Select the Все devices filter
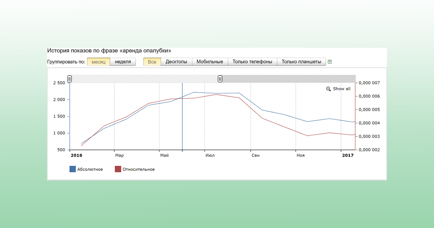The height and width of the screenshot is (228, 434). click(152, 62)
